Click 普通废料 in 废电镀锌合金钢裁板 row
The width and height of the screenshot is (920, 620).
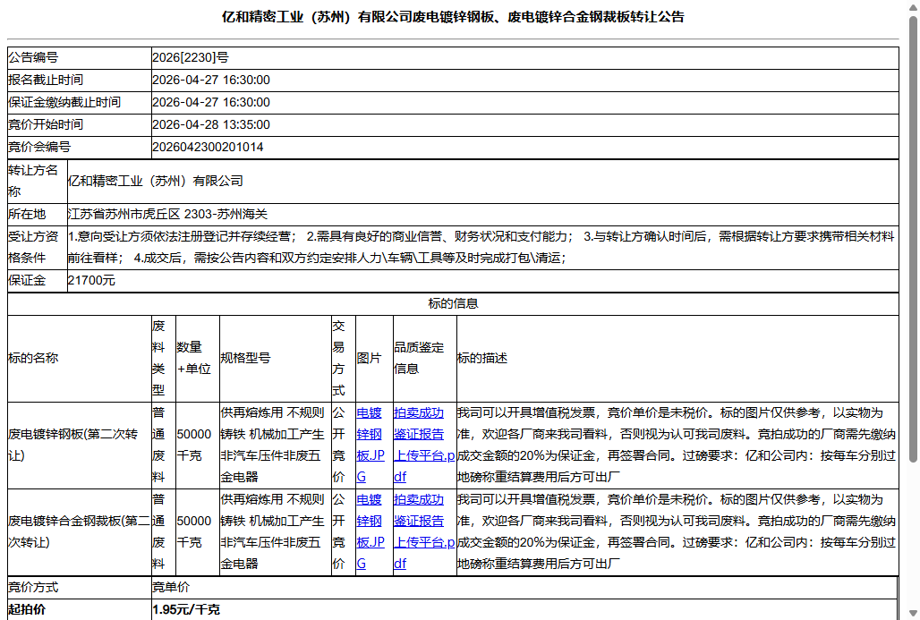(159, 531)
